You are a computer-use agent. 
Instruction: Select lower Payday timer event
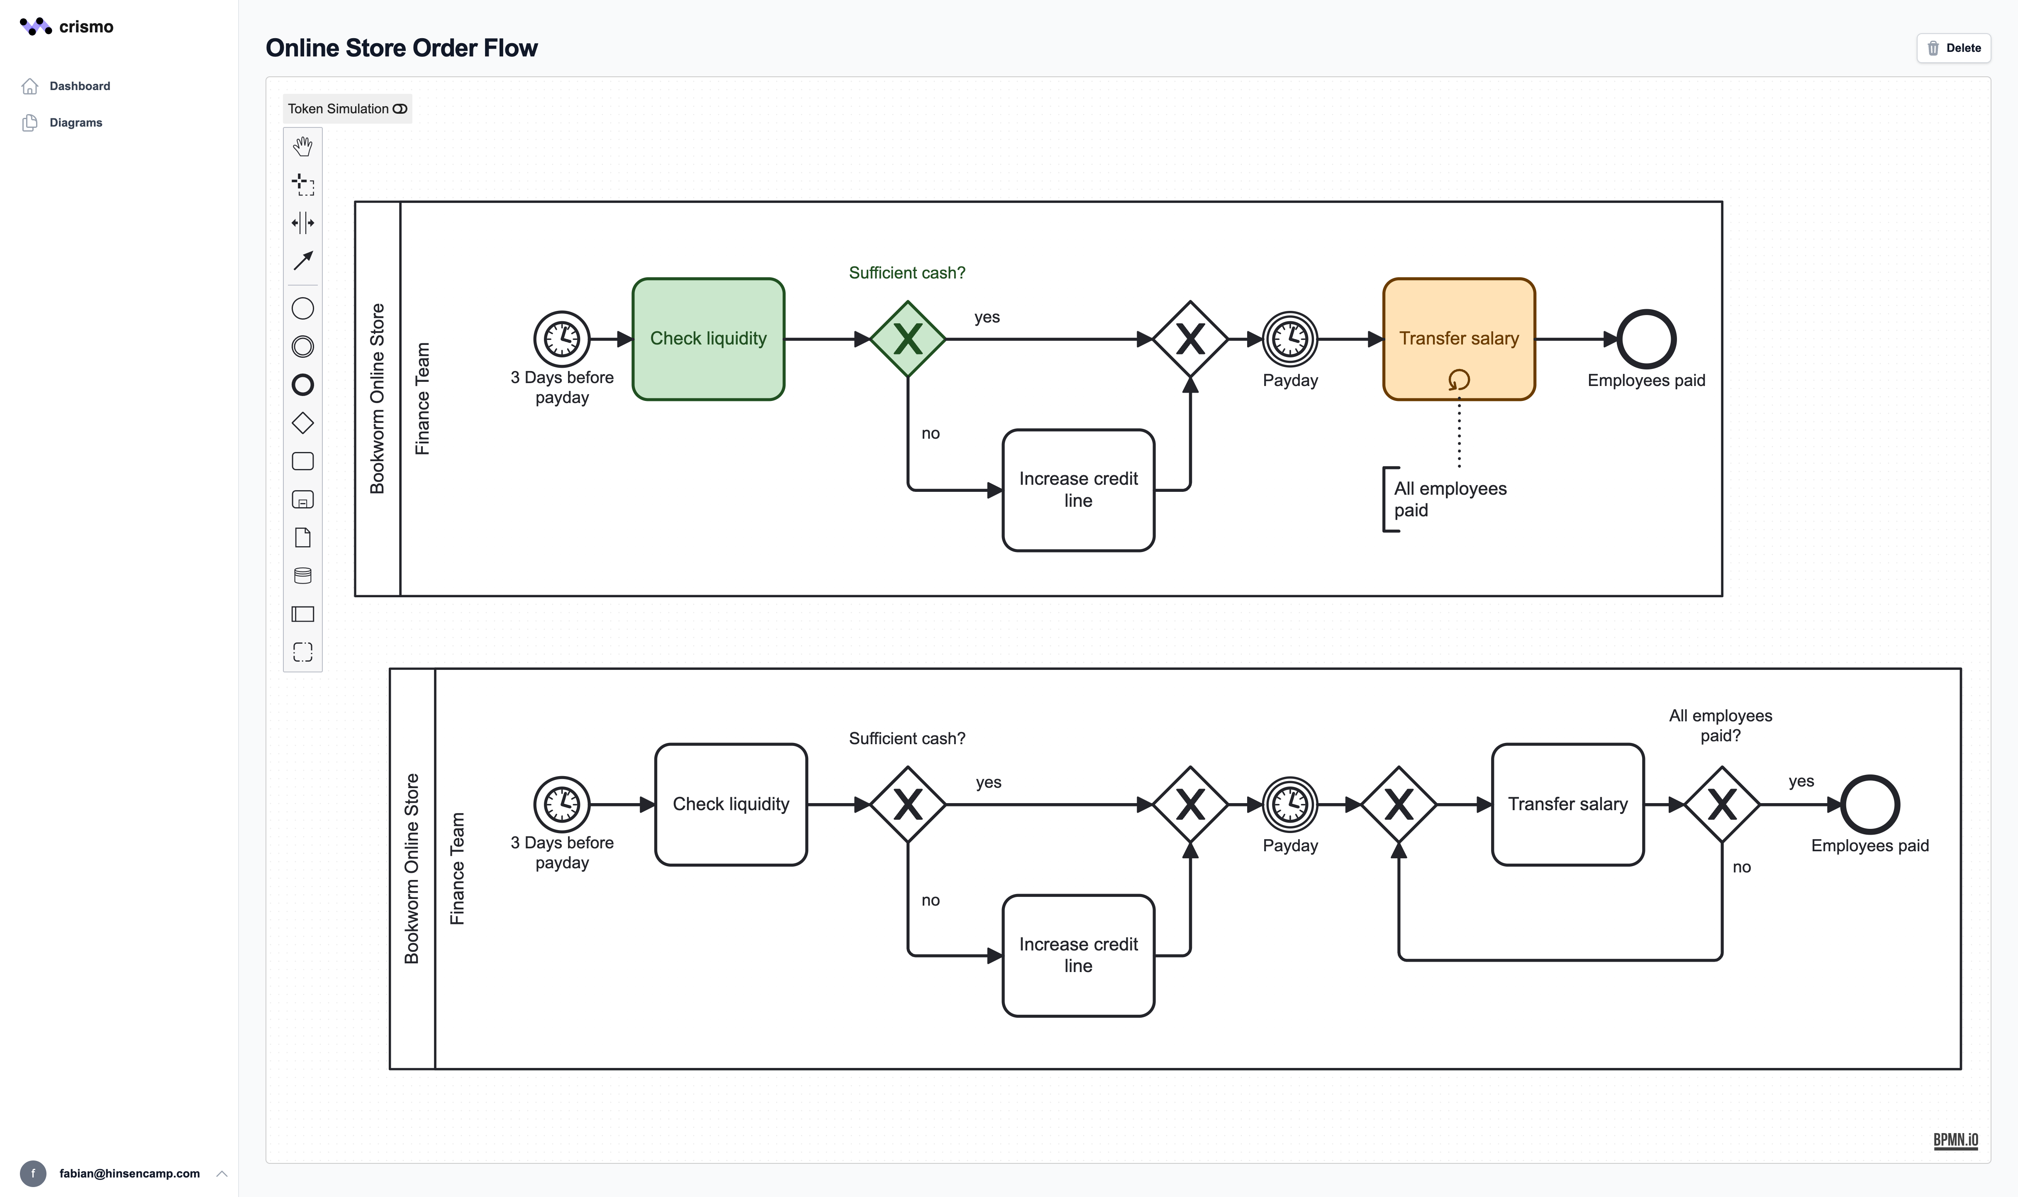pyautogui.click(x=1290, y=804)
